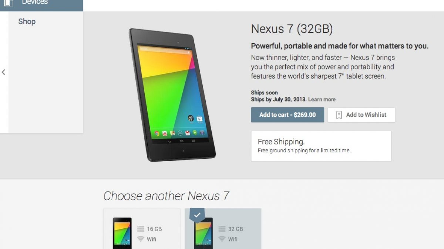Viewport: 444px width, 249px height.
Task: Click the Wifi icon on the 16 GB option
Action: click(x=141, y=239)
